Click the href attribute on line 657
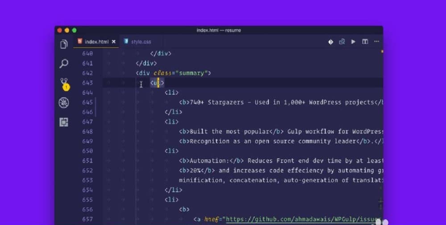 (211, 219)
